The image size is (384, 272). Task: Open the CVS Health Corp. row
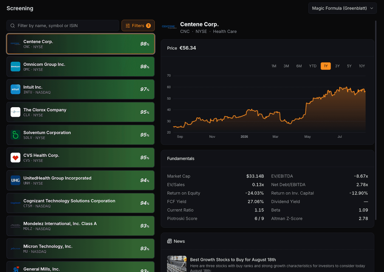point(81,158)
